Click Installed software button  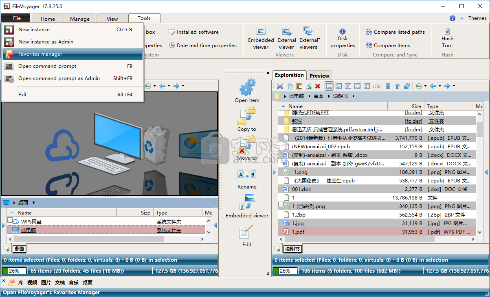tap(194, 32)
